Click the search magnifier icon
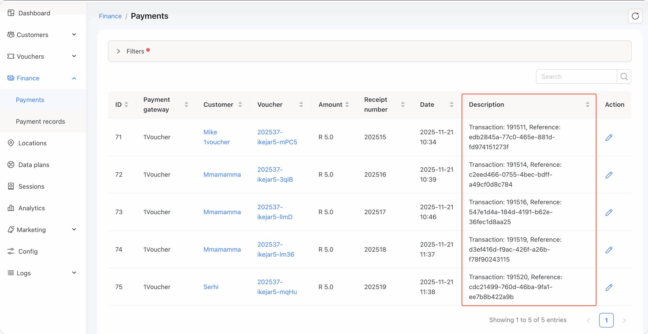This screenshot has width=648, height=334. pos(624,76)
